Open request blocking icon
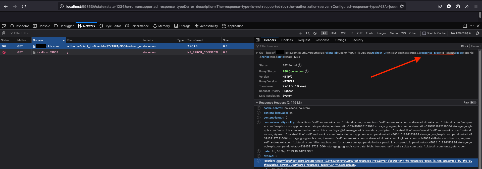Image resolution: width=482 pixels, height=169 pixels. [x=315, y=33]
